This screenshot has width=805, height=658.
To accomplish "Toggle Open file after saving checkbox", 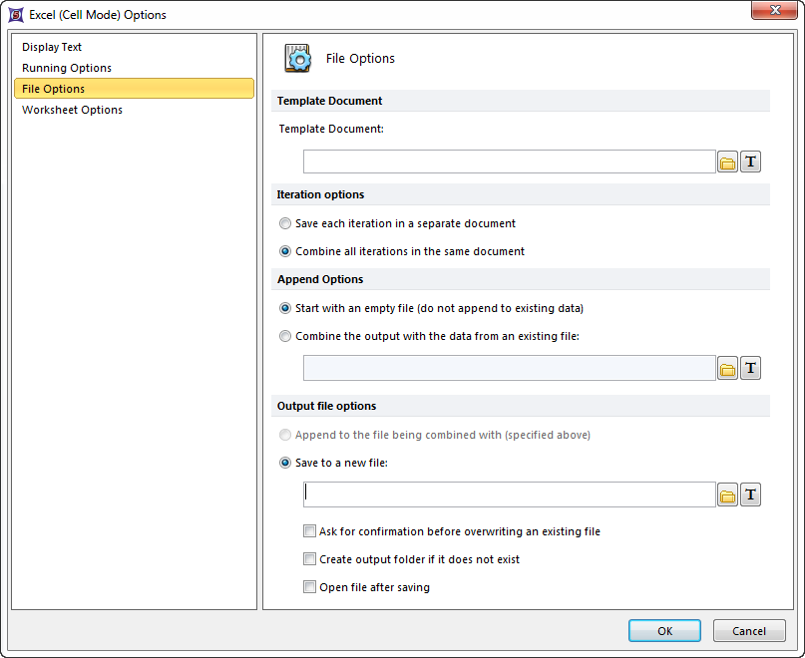I will tap(310, 587).
